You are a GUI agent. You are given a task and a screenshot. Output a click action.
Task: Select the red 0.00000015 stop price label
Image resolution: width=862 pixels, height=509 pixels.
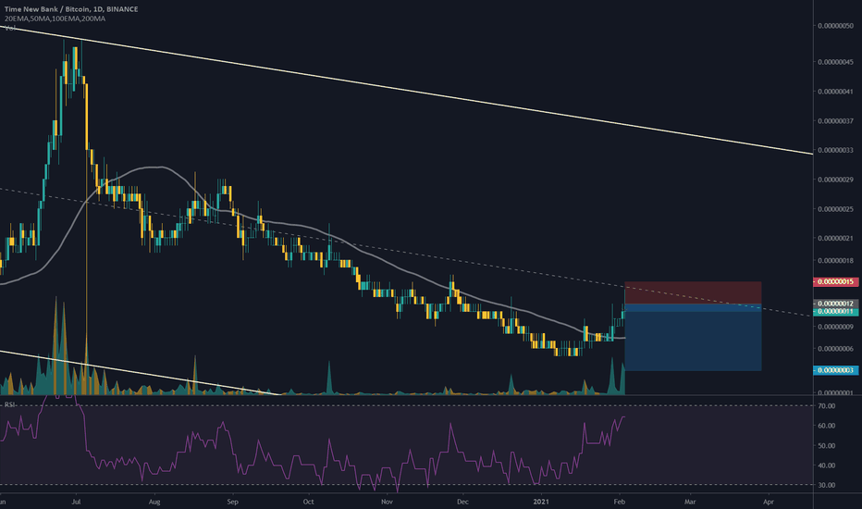[835, 281]
